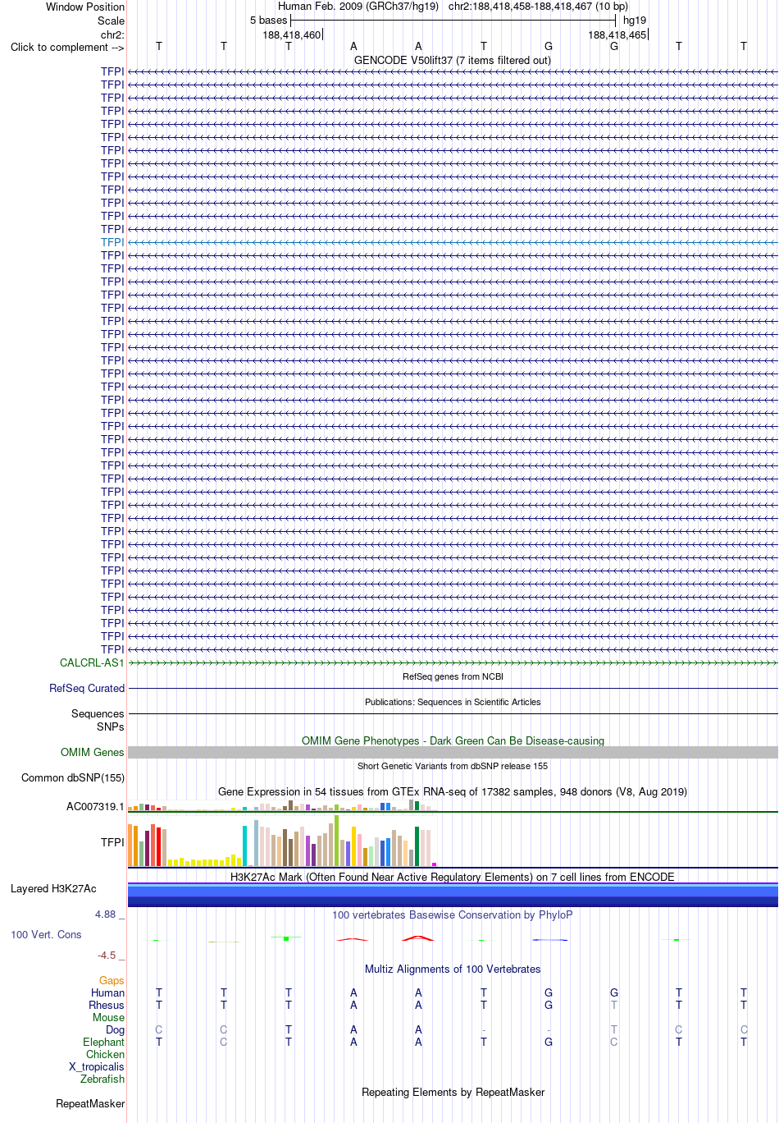The image size is (779, 1123).
Task: Open the 100 vertebrates PhyloP conservation title
Action: click(453, 914)
